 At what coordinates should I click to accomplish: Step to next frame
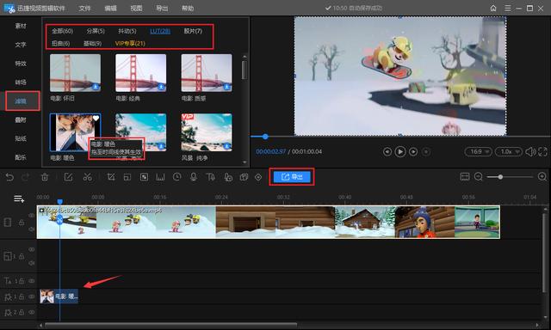click(413, 152)
